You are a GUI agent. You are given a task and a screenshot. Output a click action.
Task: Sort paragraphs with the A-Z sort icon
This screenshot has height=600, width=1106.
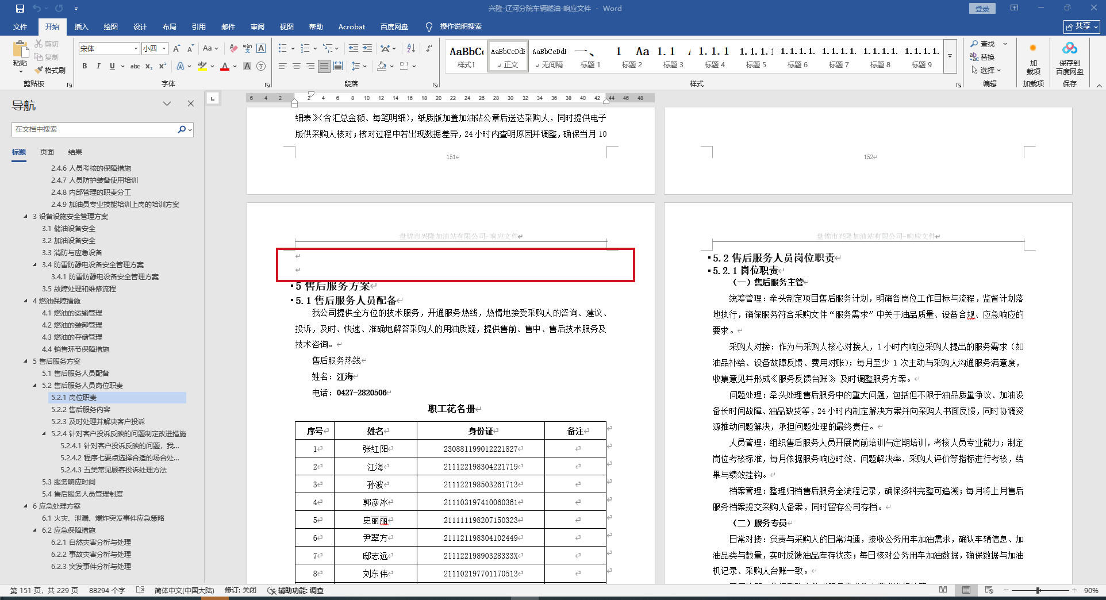(411, 49)
